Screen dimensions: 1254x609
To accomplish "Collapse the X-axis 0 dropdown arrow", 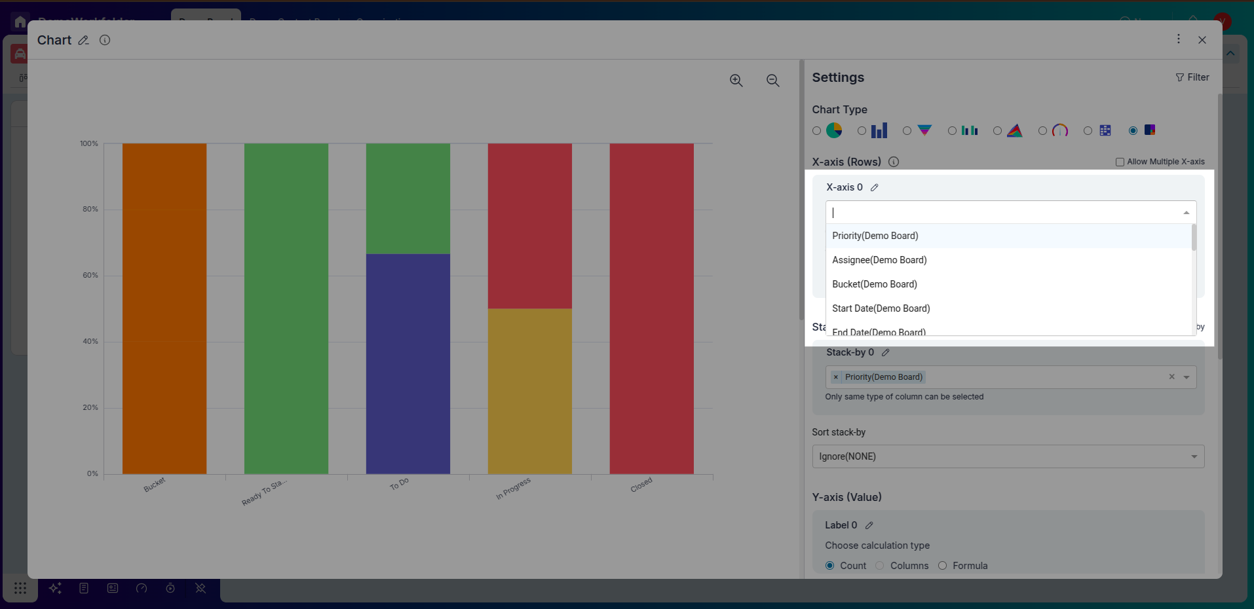I will [1187, 213].
